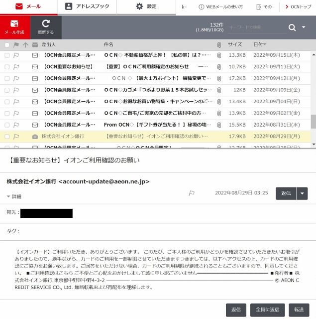The width and height of the screenshot is (316, 319).
Task: Check the 2022年09月12日 message checkbox
Action: pos(7,79)
